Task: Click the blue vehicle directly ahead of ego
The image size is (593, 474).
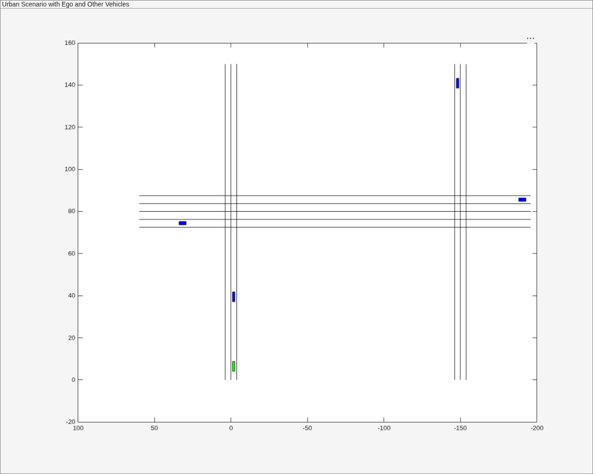Action: point(233,297)
